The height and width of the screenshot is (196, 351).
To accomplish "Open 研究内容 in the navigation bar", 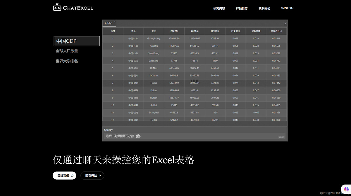I will click(x=219, y=8).
